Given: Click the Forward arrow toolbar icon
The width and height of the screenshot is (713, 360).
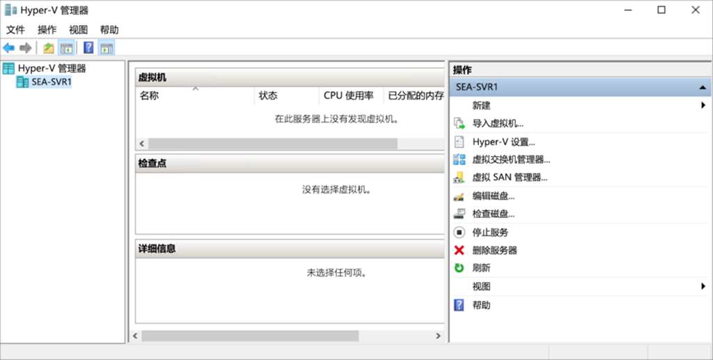Looking at the screenshot, I should [26, 48].
